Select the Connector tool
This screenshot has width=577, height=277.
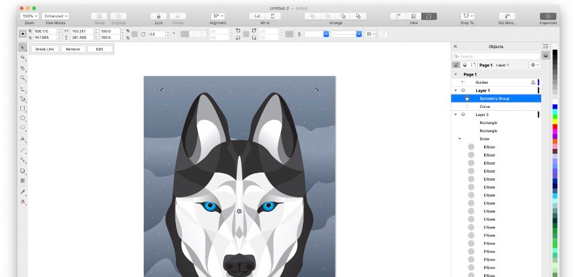23,160
